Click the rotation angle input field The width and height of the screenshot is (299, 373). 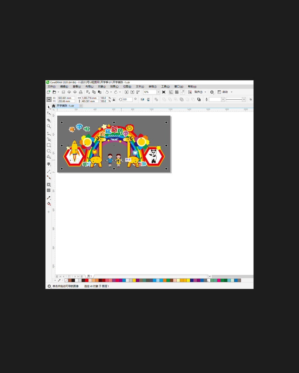point(127,99)
